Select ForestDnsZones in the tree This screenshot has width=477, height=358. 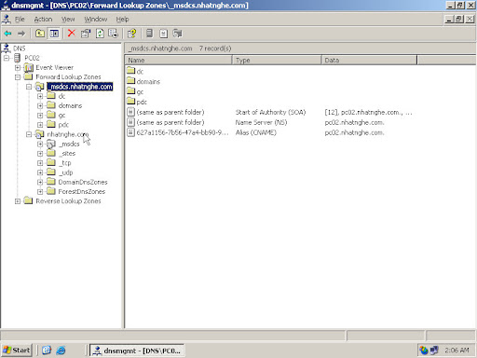coord(82,192)
